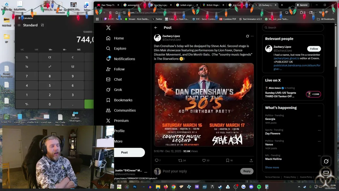Image resolution: width=339 pixels, height=191 pixels.
Task: Click the Reply button
Action: coord(247,171)
